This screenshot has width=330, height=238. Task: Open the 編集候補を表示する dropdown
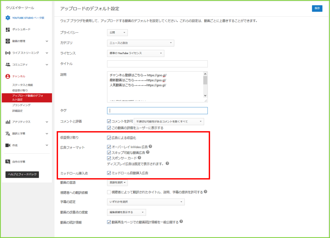pyautogui.click(x=126, y=212)
